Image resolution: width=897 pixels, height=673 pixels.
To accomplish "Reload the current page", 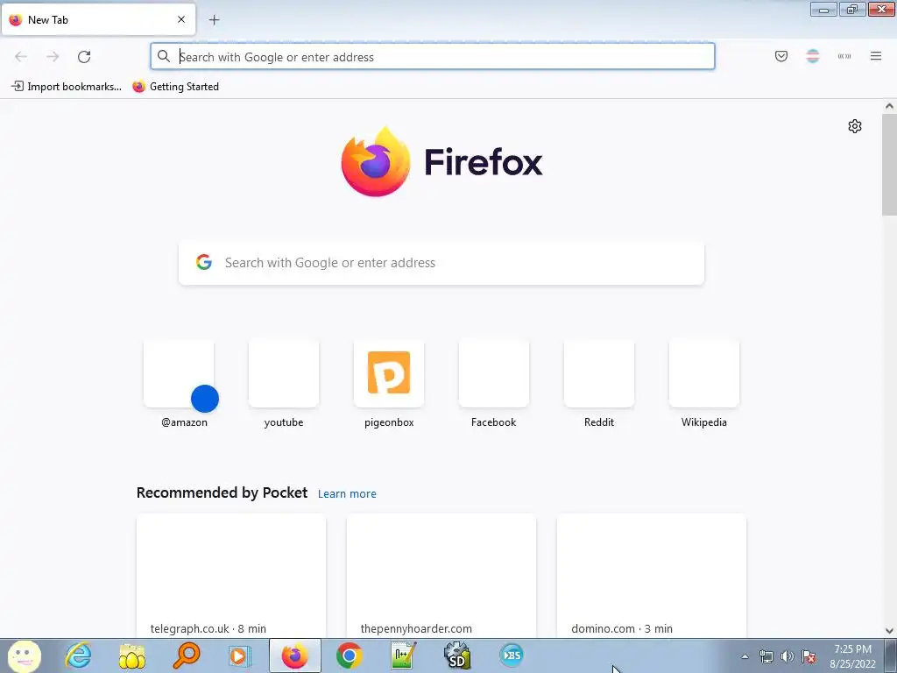I will (x=84, y=57).
